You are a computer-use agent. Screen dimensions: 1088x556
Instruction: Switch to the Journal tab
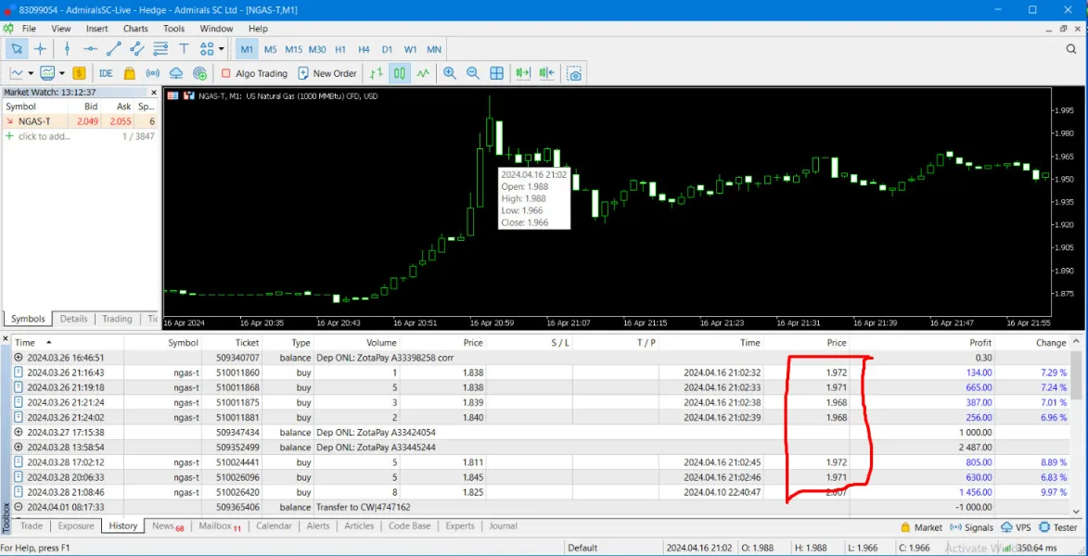click(x=503, y=525)
